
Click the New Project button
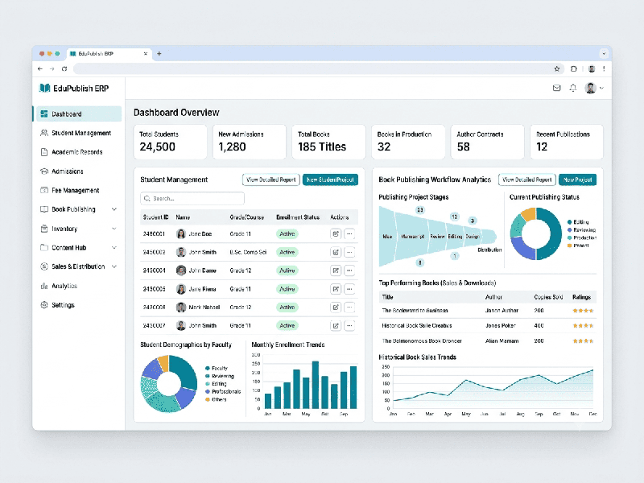(577, 180)
